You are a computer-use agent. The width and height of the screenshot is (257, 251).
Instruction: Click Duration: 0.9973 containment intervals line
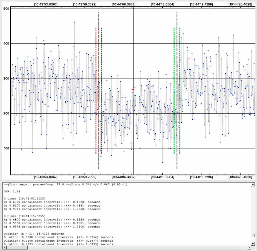(x=58, y=244)
